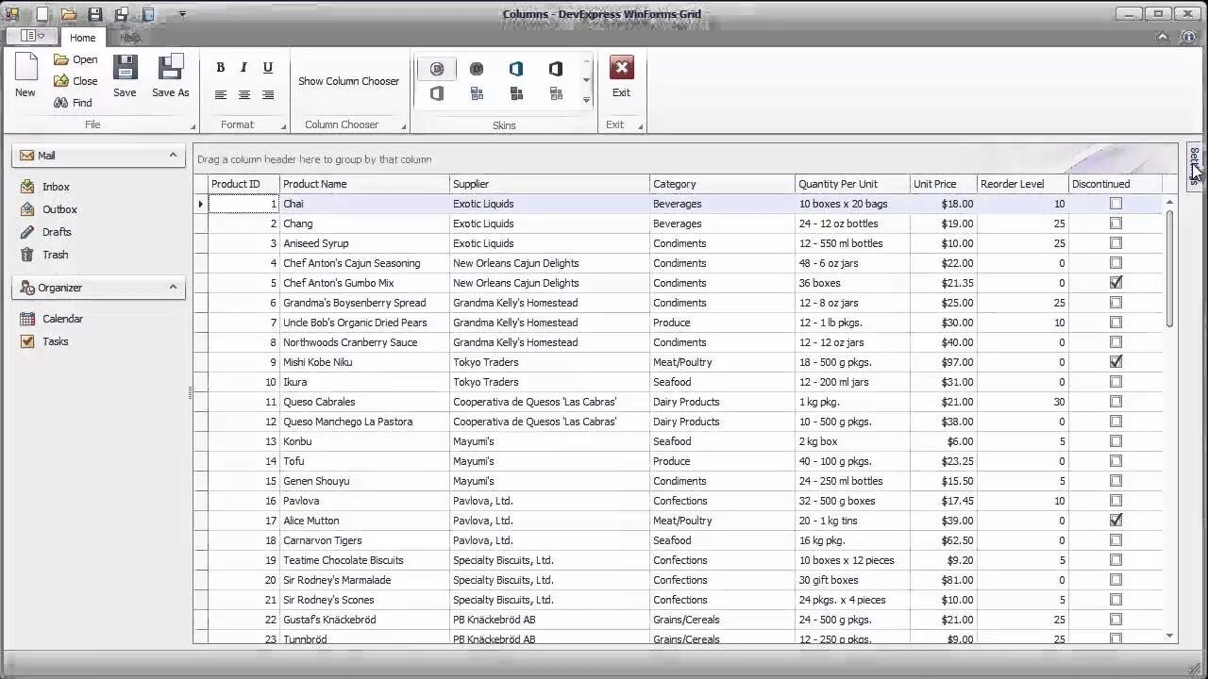Image resolution: width=1208 pixels, height=679 pixels.
Task: Center align text in Format group
Action: [x=243, y=94]
